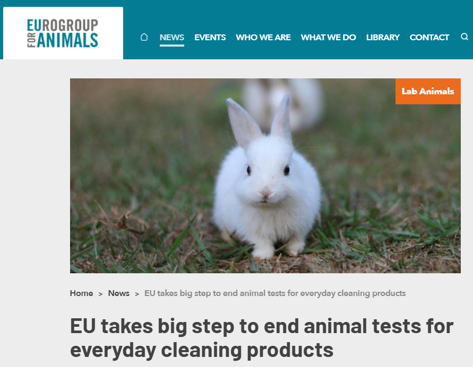Image resolution: width=473 pixels, height=367 pixels.
Task: Follow the Home breadcrumb link
Action: point(81,293)
